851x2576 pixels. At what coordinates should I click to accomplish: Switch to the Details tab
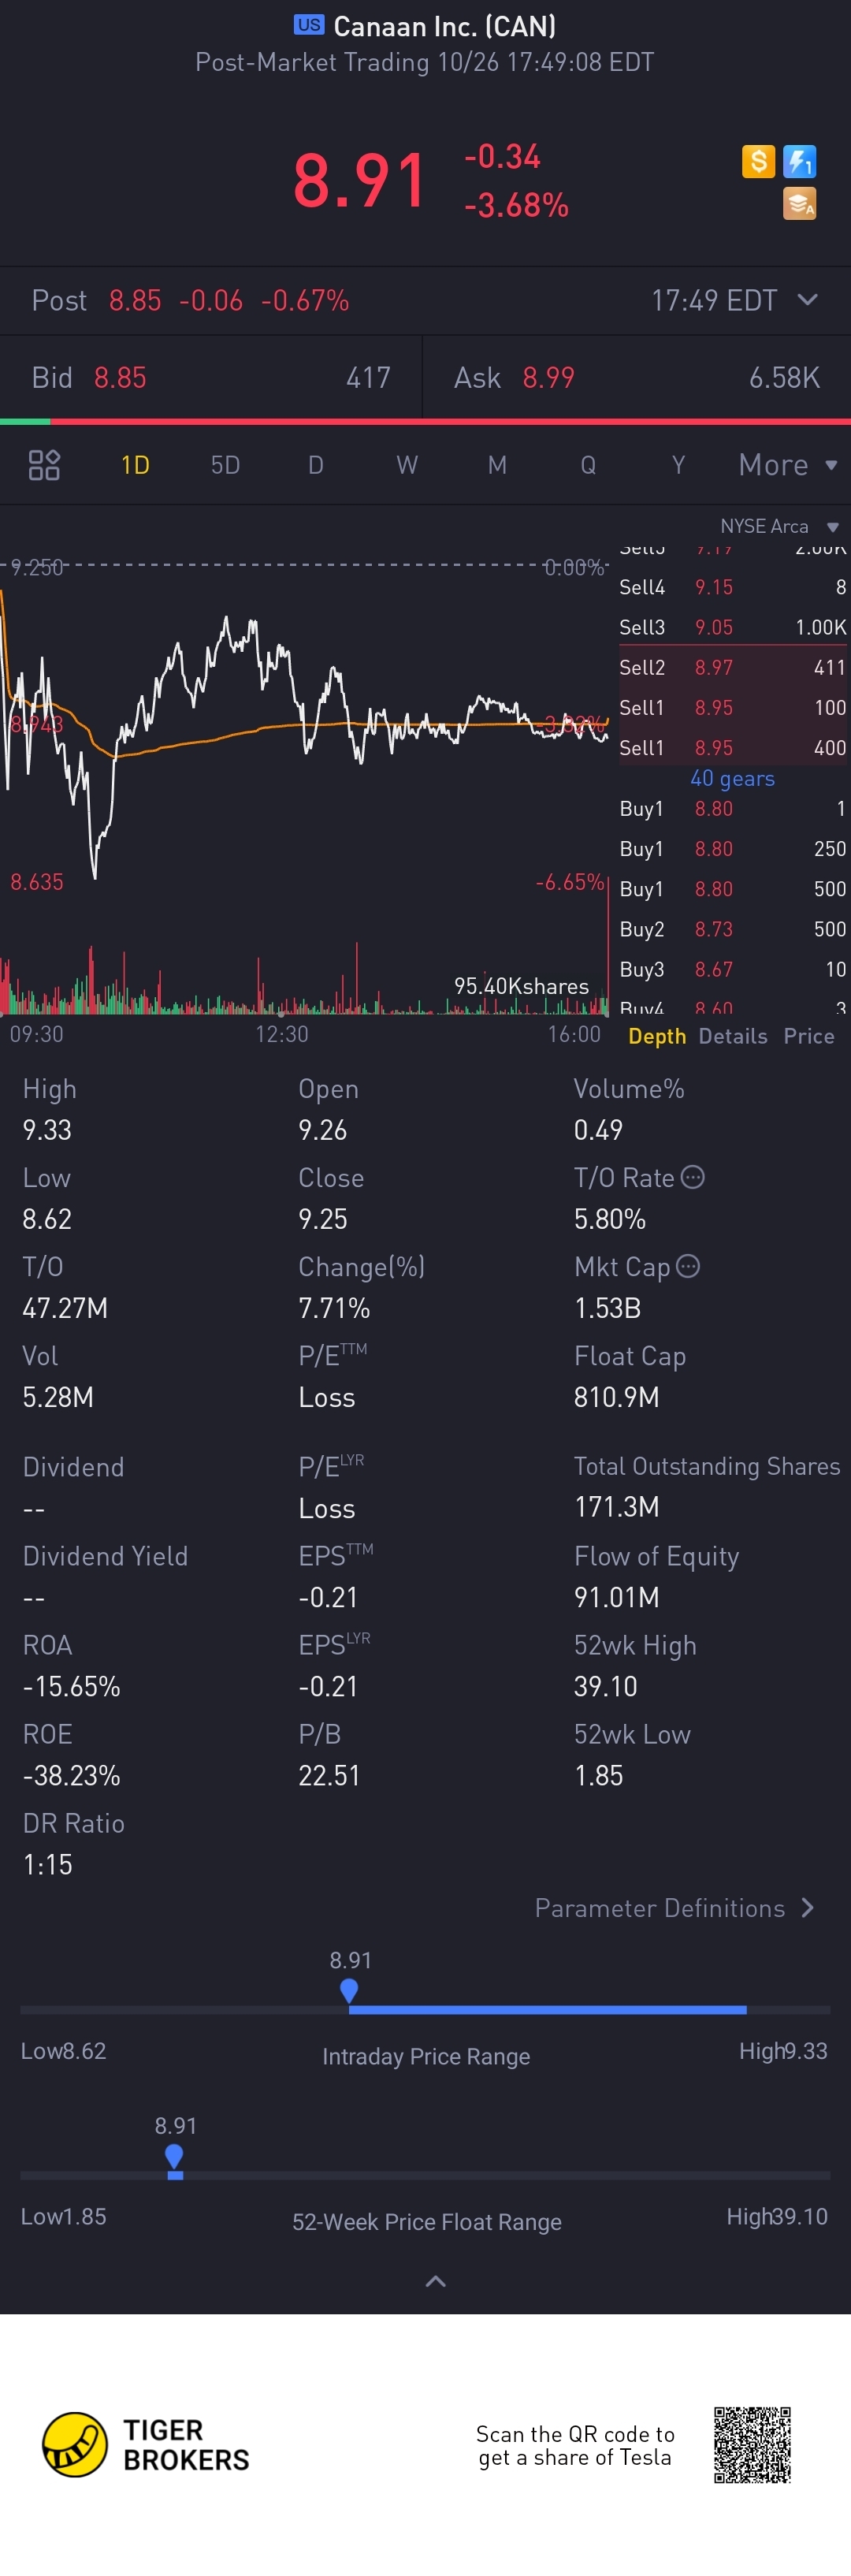733,1036
